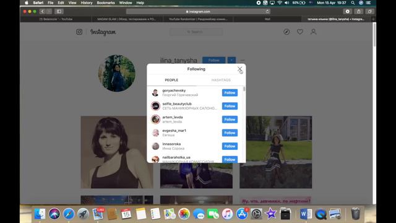Open the History menu
The image size is (396, 223).
(87, 2)
